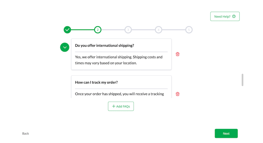Click the green Next button
This screenshot has height=143, width=263.
pos(226,133)
